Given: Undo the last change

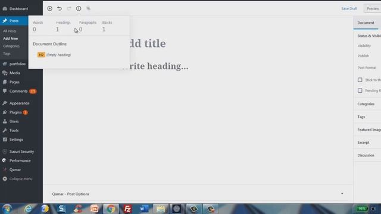Looking at the screenshot, I should tap(60, 8).
